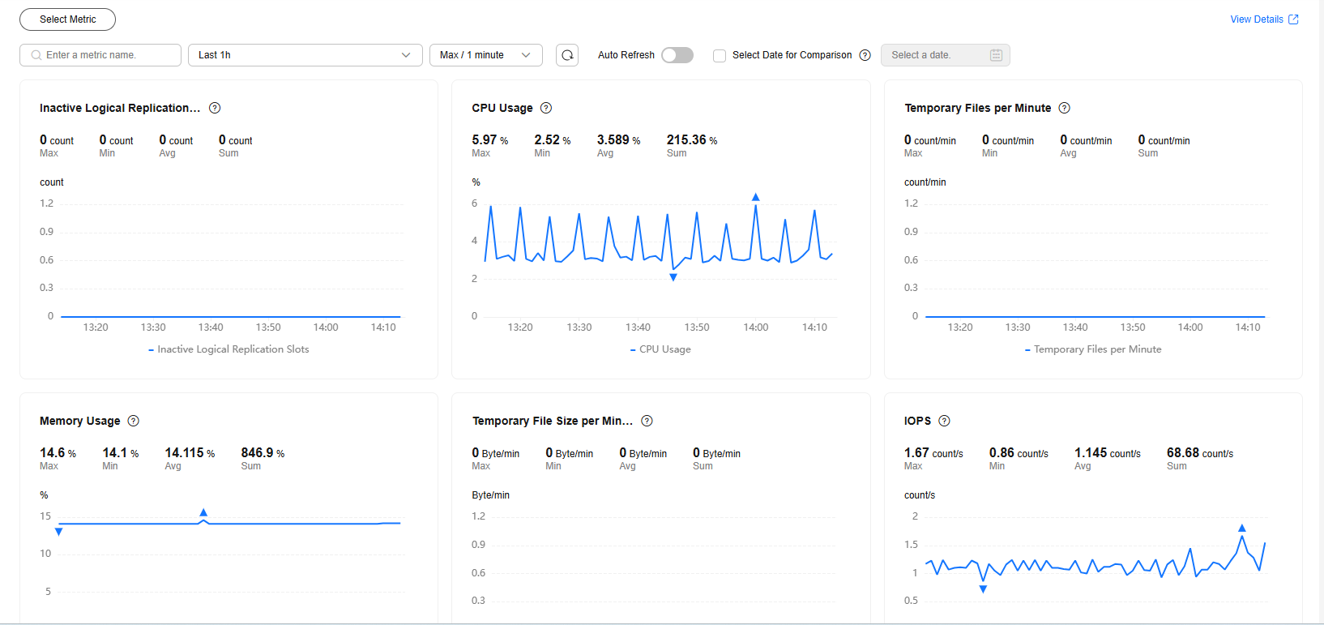Click the Select Metric button

[x=67, y=19]
